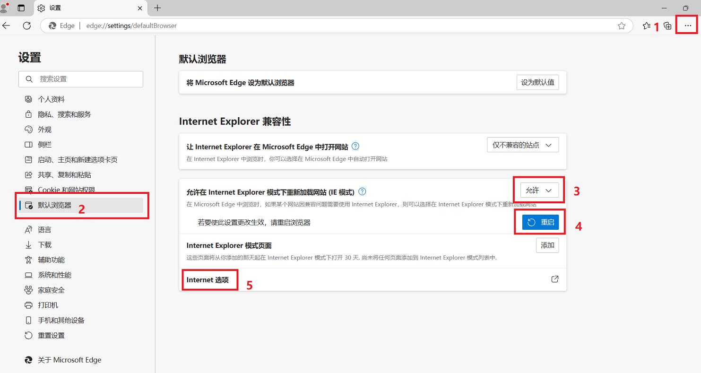
Task: Click the Favorites star-list icon in toolbar
Action: coord(646,26)
